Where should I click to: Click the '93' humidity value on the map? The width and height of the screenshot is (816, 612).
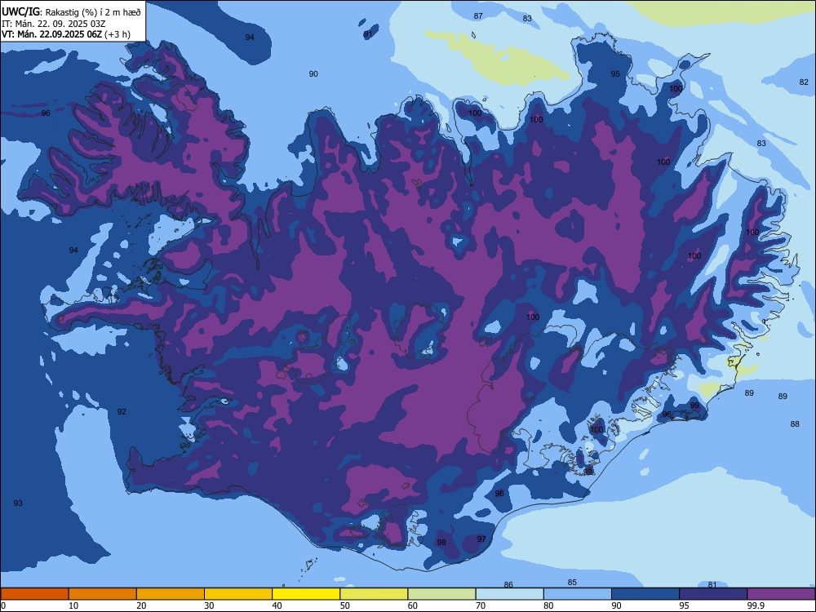(x=18, y=503)
